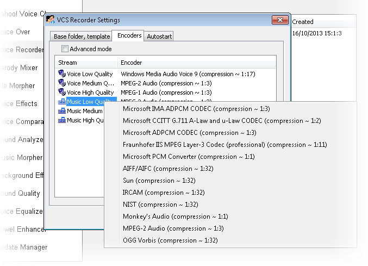368x266 pixels.
Task: Select Sun encoder from the menu
Action: 159,181
